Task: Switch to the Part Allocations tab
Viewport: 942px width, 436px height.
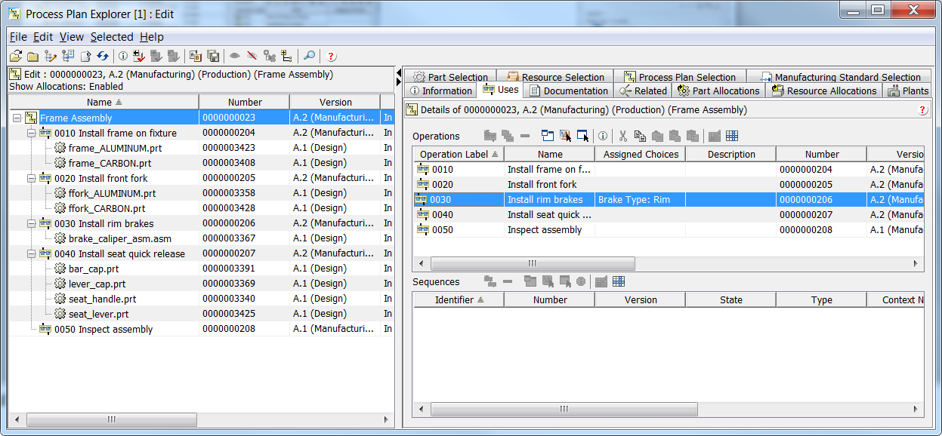Action: [718, 91]
